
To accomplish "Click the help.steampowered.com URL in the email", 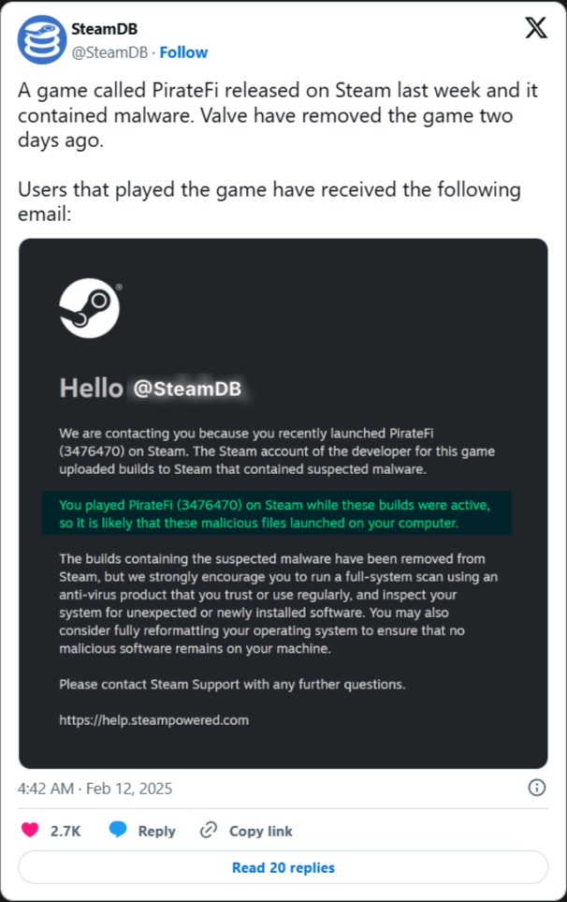I will click(154, 720).
